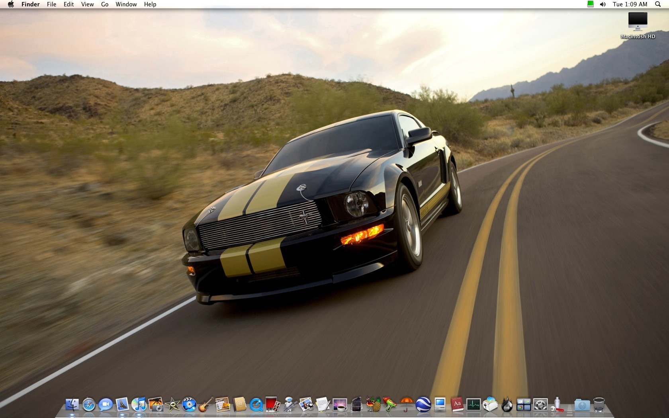The image size is (669, 418).
Task: Open Photo Booth in the dock
Action: click(273, 405)
